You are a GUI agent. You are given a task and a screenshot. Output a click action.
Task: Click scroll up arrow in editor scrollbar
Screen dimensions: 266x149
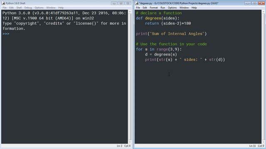pos(263,12)
